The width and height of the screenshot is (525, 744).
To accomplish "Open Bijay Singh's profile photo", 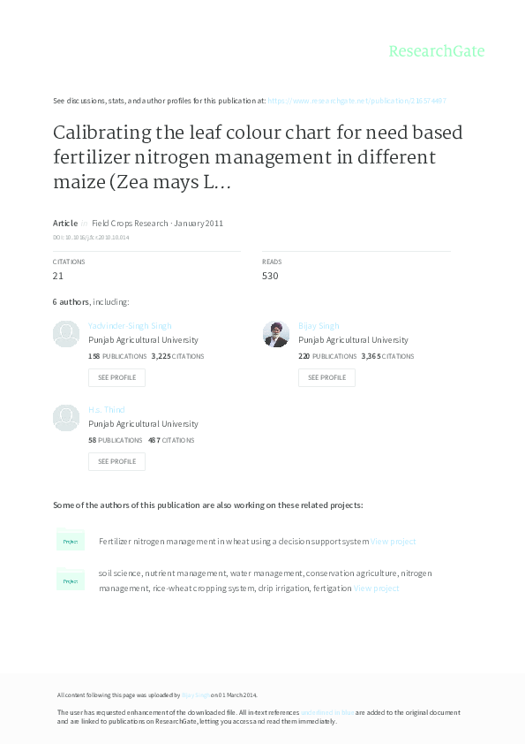I will (276, 333).
